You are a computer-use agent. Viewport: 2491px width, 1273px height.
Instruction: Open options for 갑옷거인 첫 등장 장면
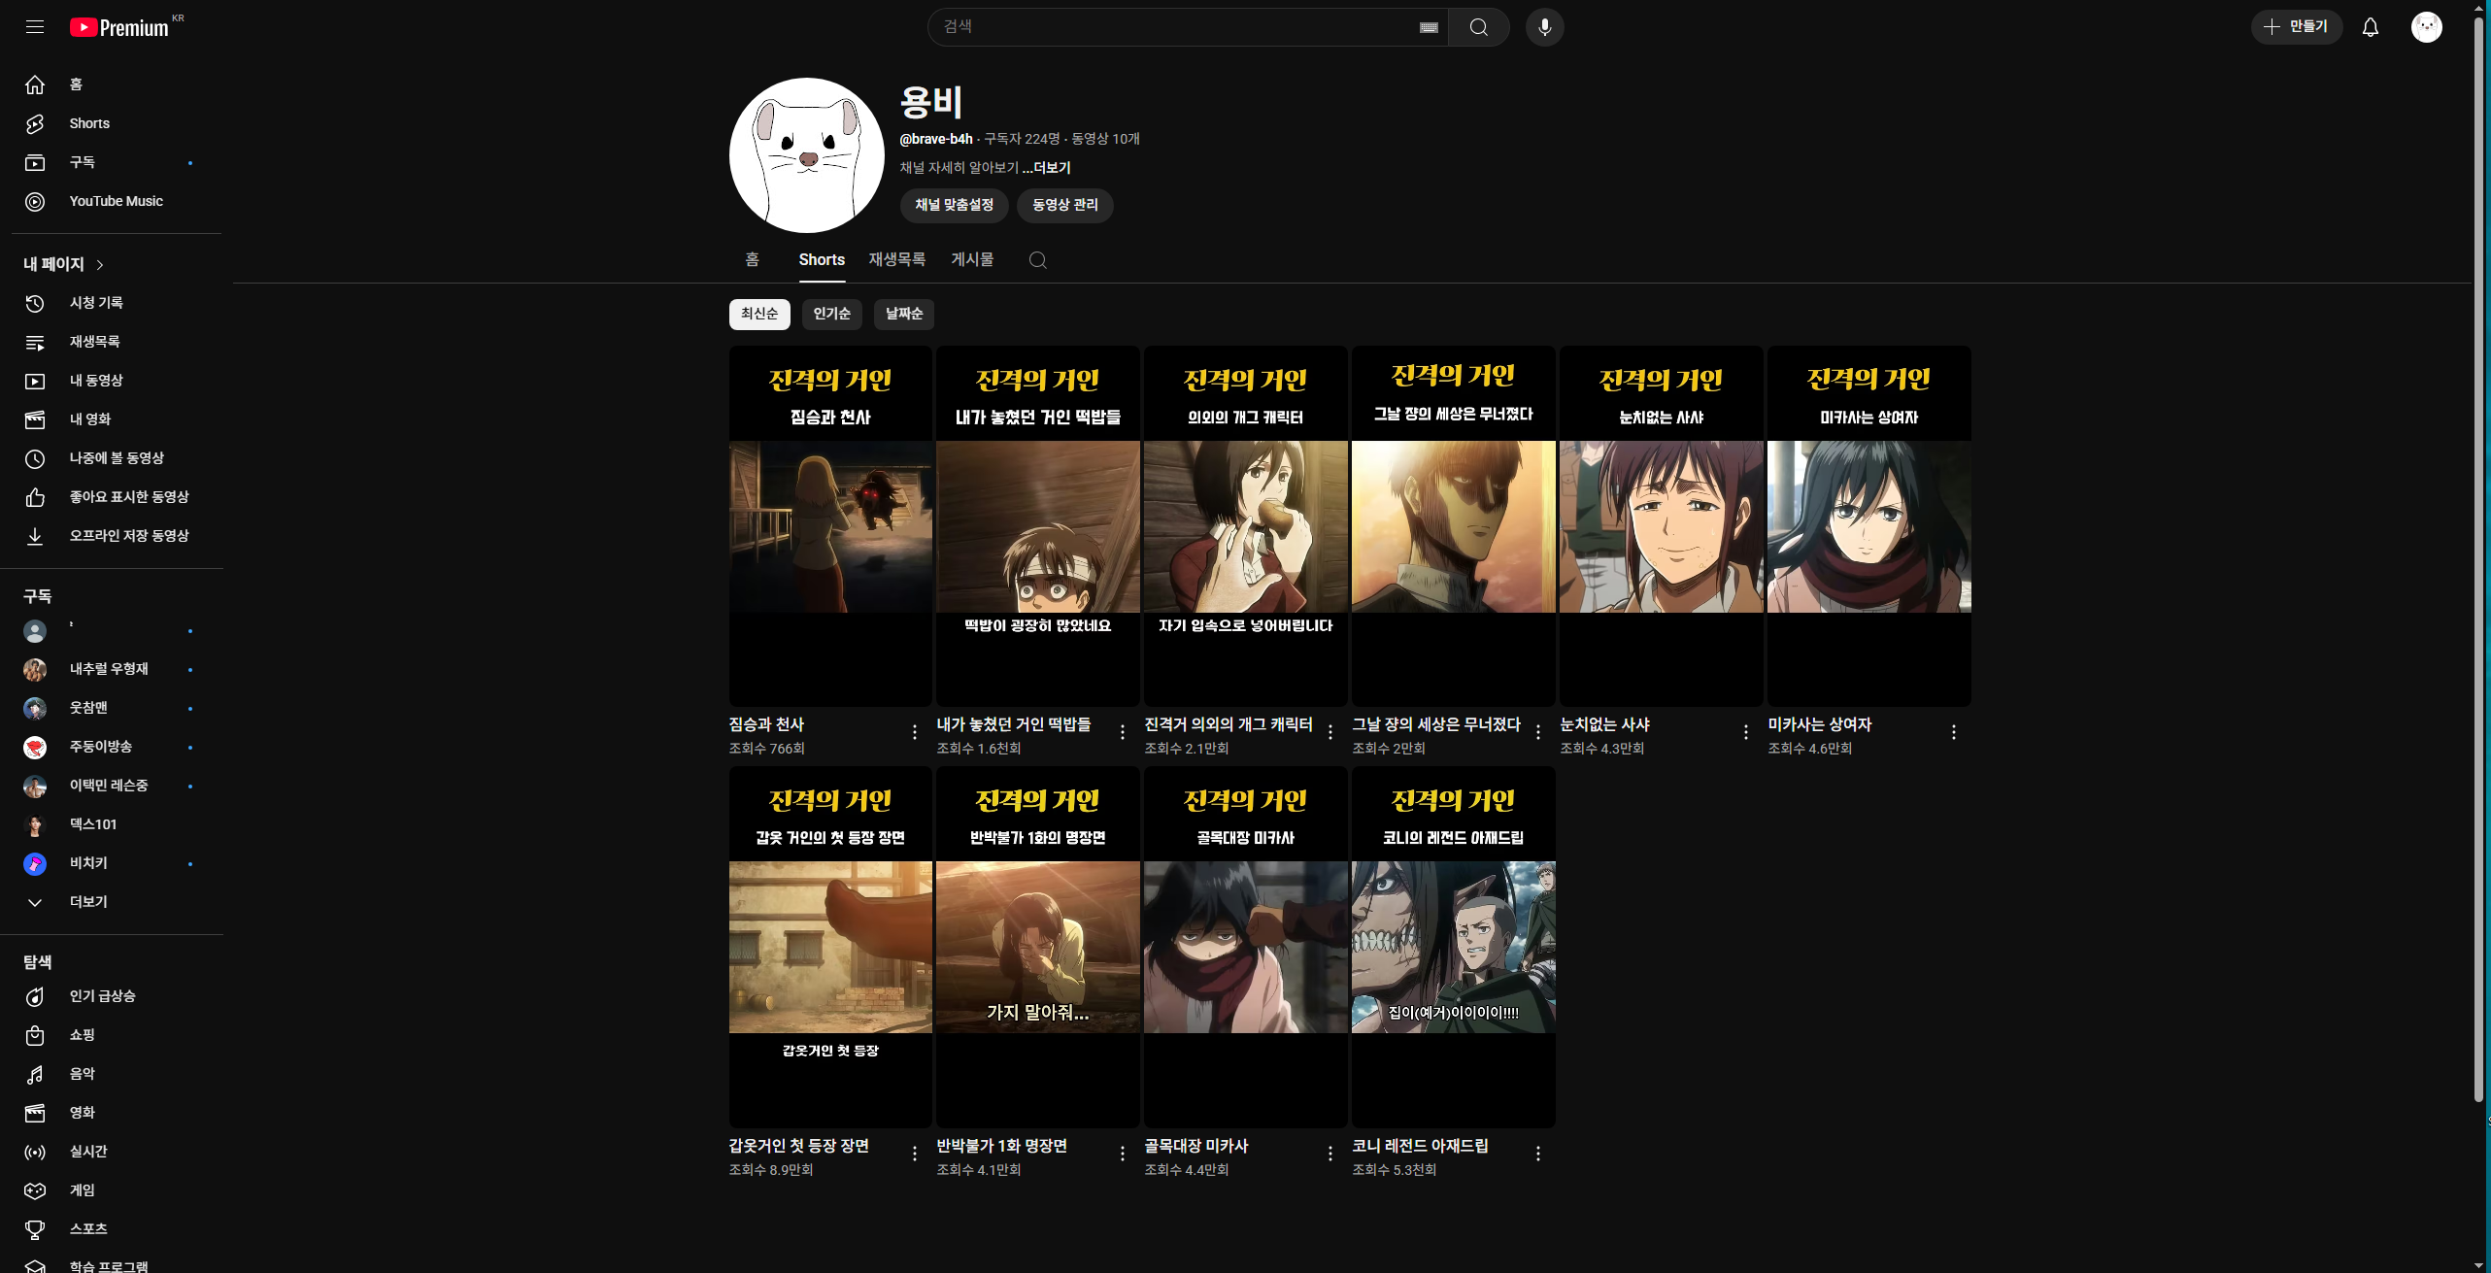tap(915, 1154)
